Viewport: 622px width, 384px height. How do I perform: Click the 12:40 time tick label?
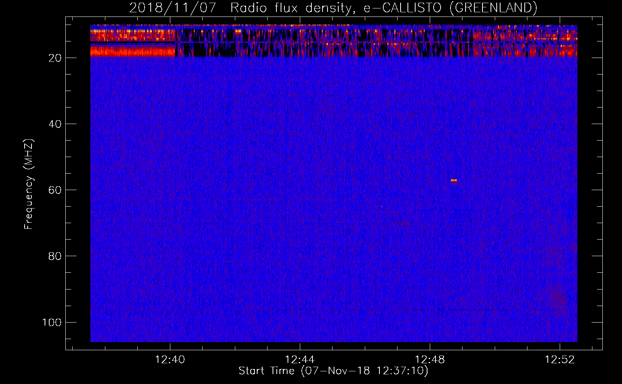click(170, 359)
